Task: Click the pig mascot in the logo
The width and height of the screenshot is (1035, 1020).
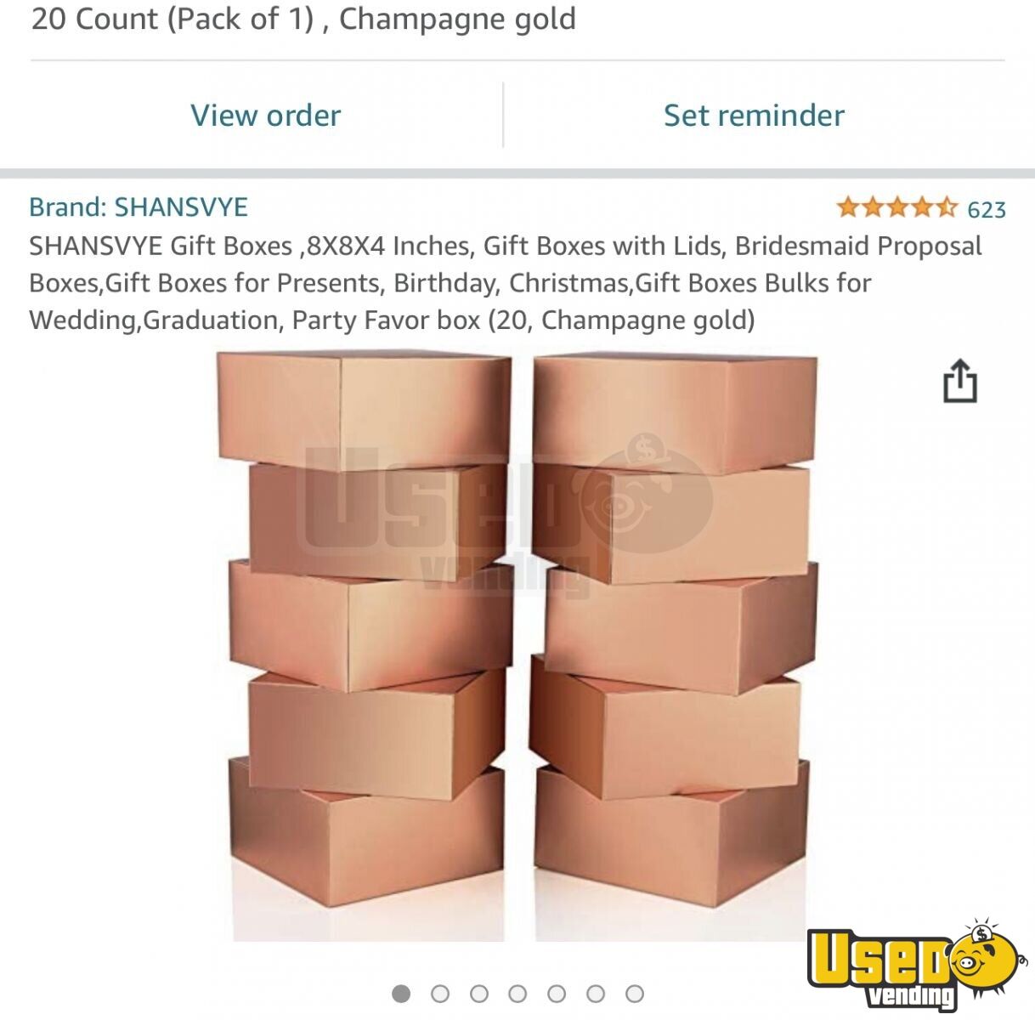Action: 986,956
